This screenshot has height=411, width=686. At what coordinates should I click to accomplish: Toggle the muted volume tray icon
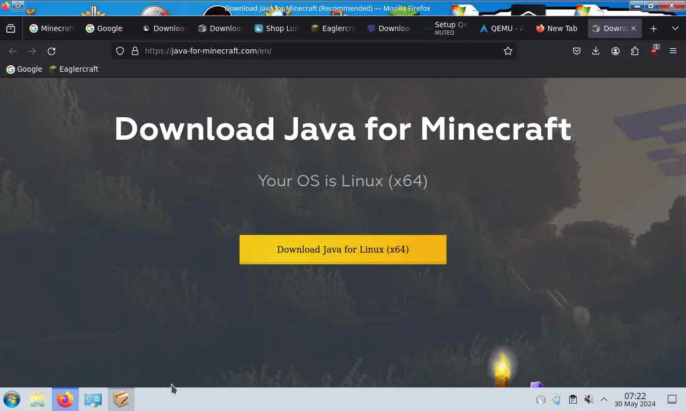coord(588,399)
